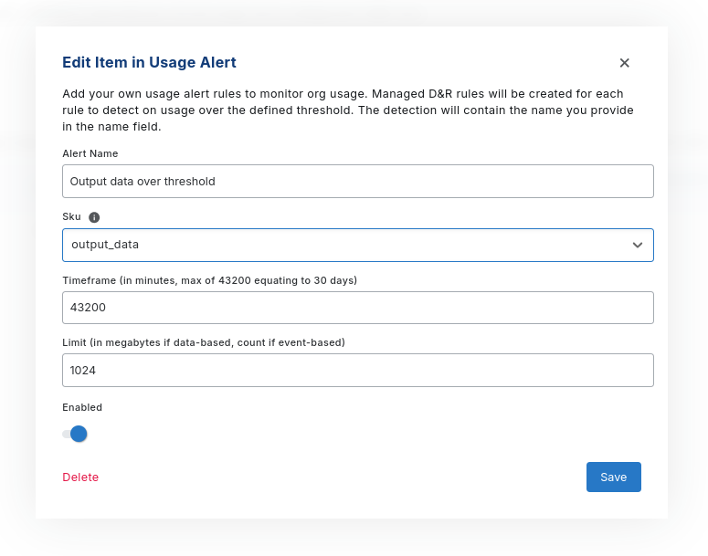
Task: Click the Alert Name label
Action: click(90, 153)
